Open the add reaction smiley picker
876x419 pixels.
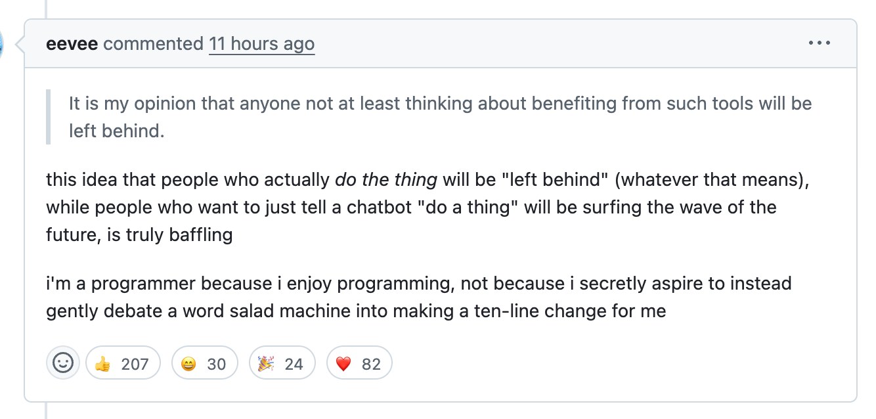pyautogui.click(x=63, y=363)
